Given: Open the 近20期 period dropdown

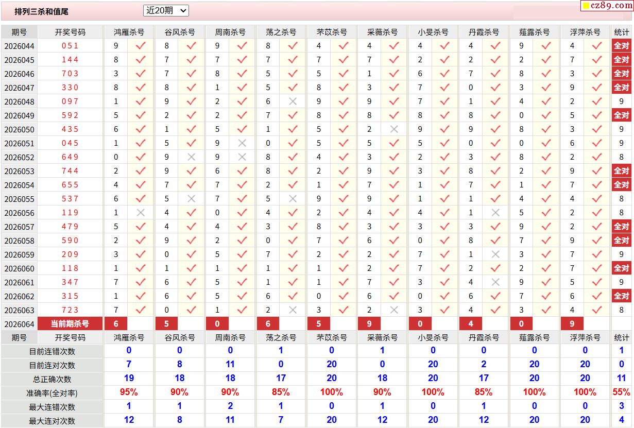Looking at the screenshot, I should (x=166, y=10).
